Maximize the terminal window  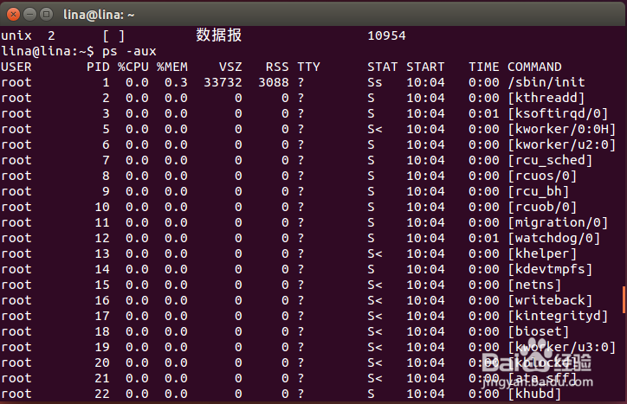pos(47,15)
